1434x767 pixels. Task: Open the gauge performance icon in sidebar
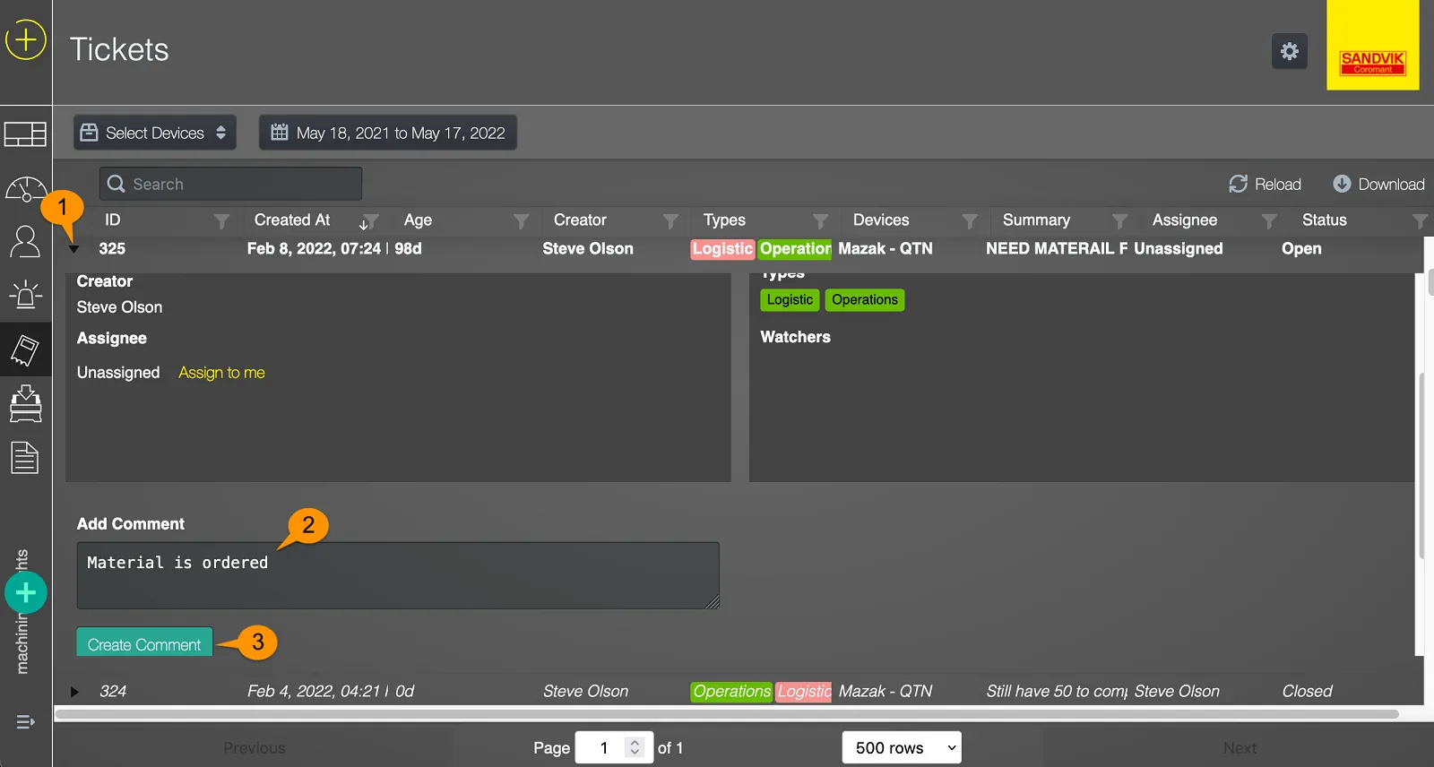coord(25,189)
